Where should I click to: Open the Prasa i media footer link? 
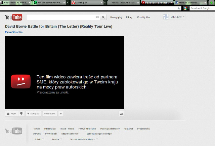pos(67,129)
